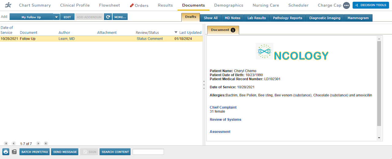This screenshot has height=159, width=392.
Task: Open the Chart Summary tab
Action: 35,5
